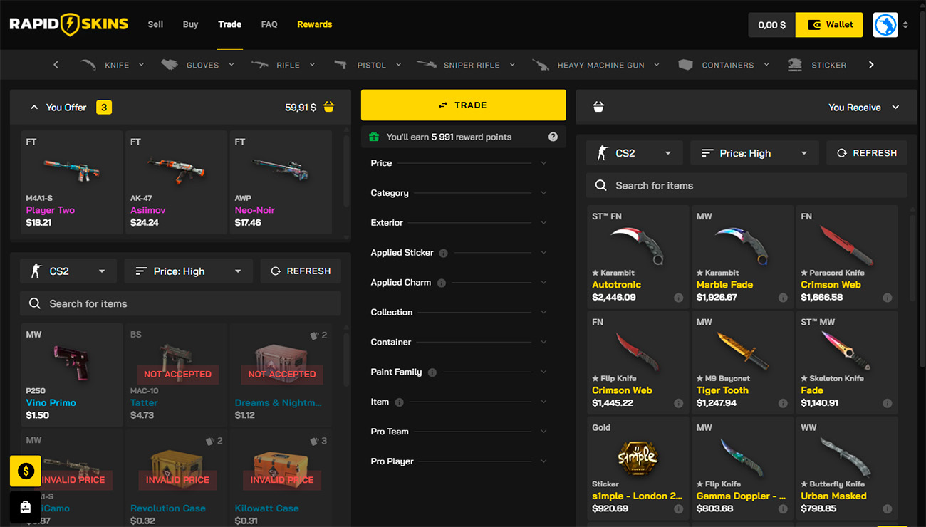Click the info icon on Tiger Tooth card
The width and height of the screenshot is (926, 527).
tap(783, 403)
